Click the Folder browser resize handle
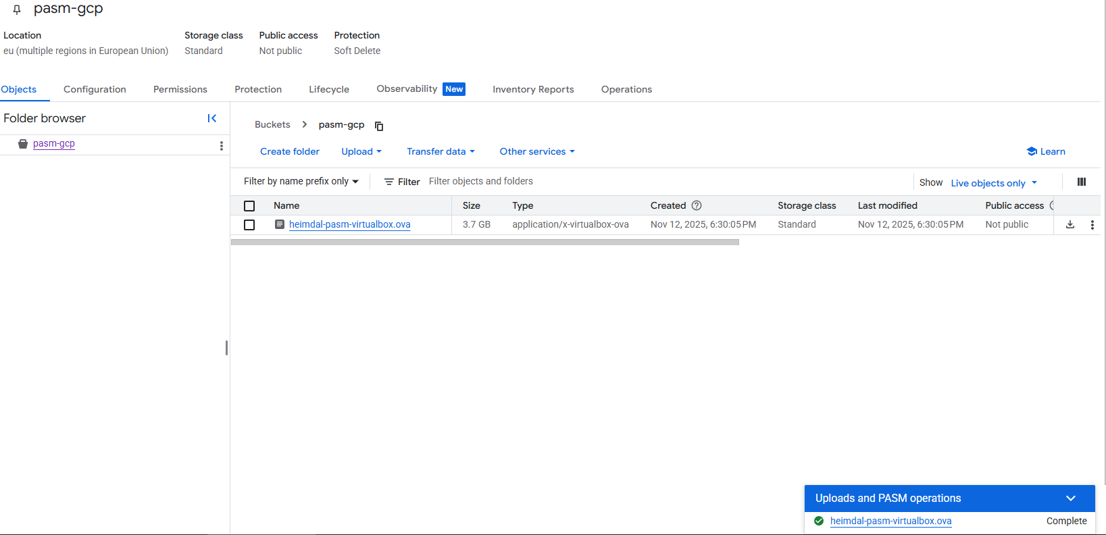Image resolution: width=1106 pixels, height=535 pixels. tap(226, 348)
